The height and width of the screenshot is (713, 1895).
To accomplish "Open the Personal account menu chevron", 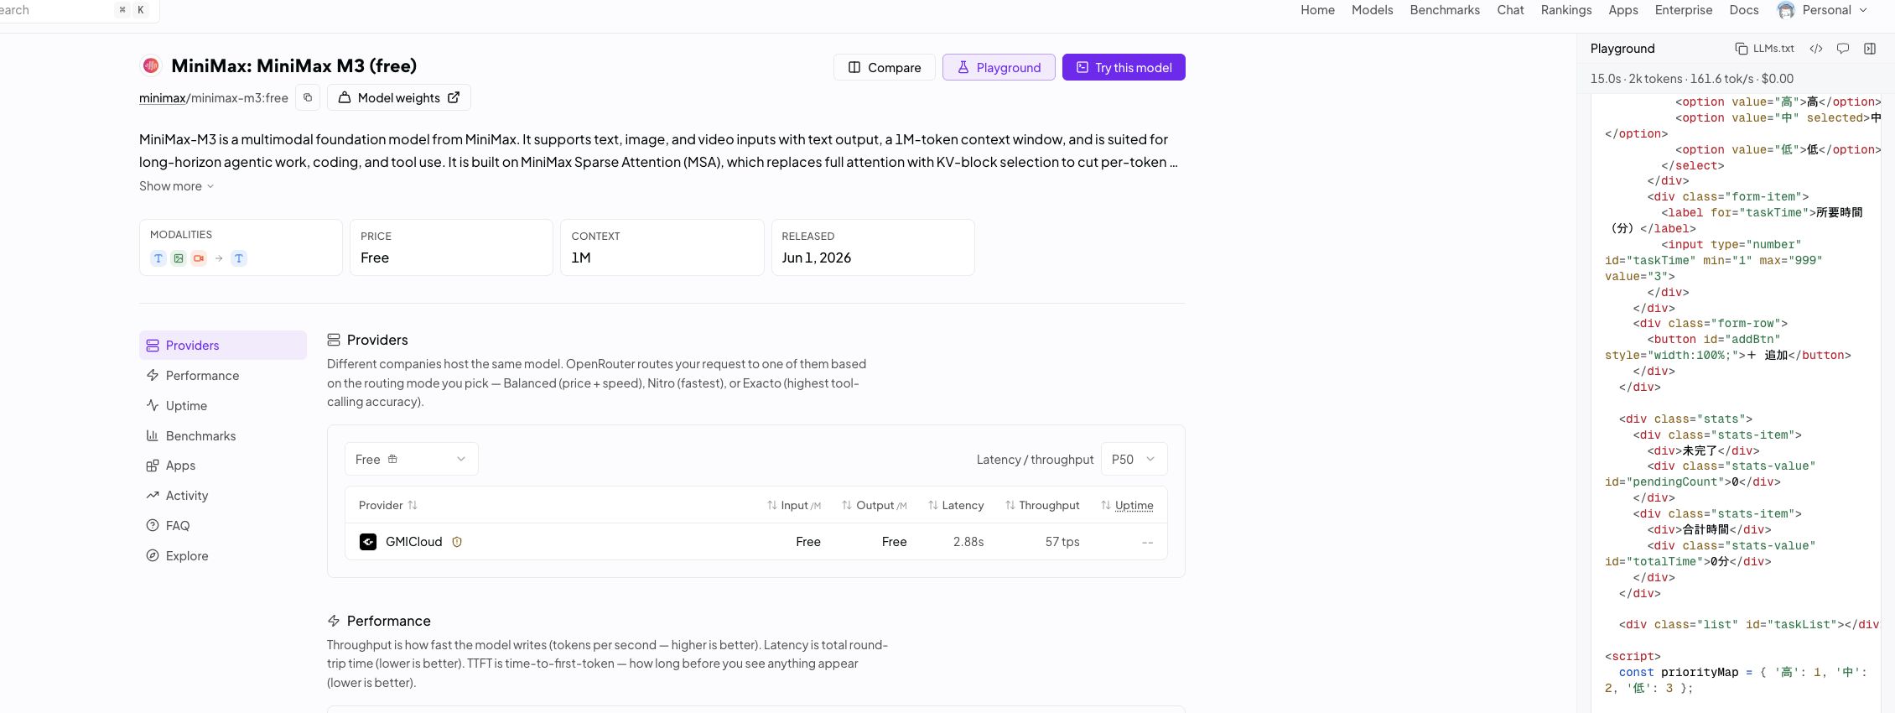I will (x=1863, y=10).
